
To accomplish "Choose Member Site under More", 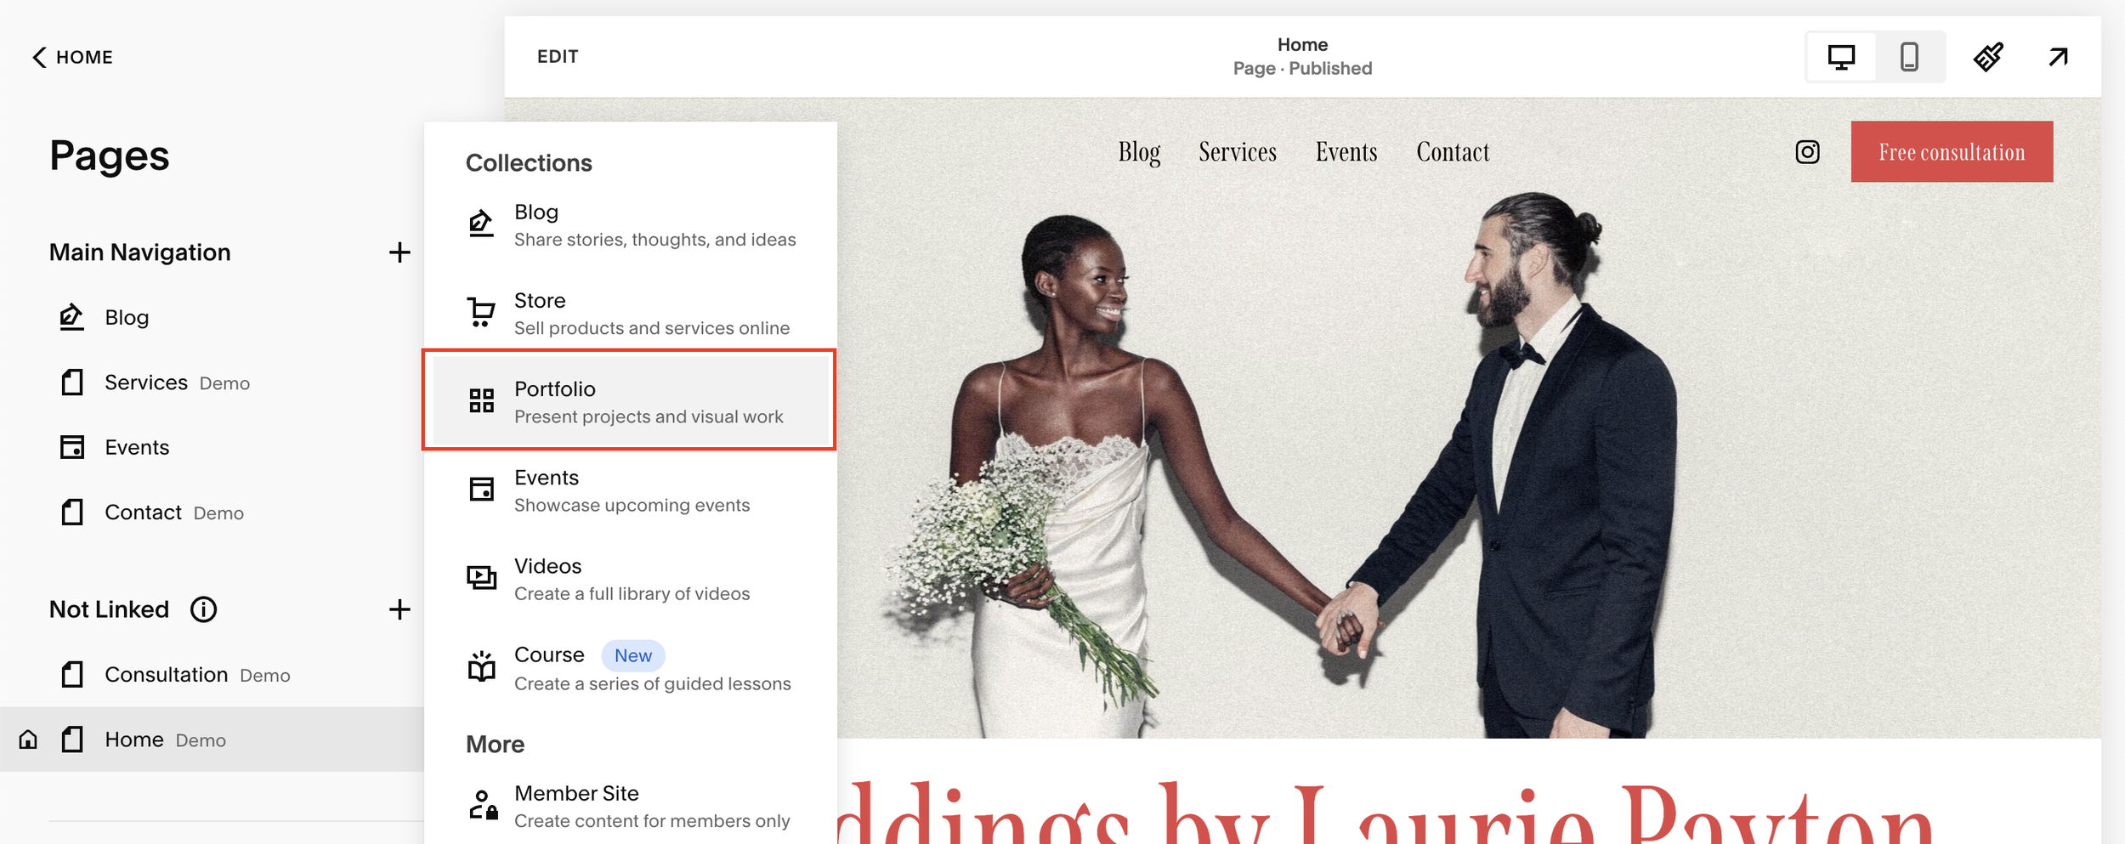I will [x=630, y=806].
